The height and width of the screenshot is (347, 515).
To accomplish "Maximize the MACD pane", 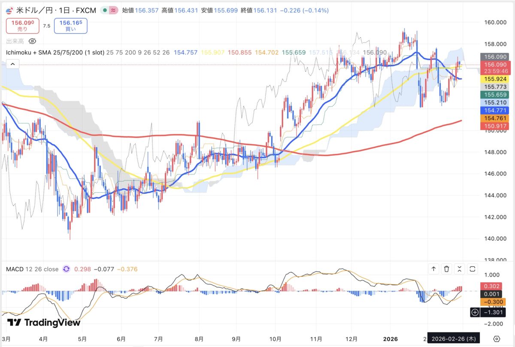I will [473, 269].
